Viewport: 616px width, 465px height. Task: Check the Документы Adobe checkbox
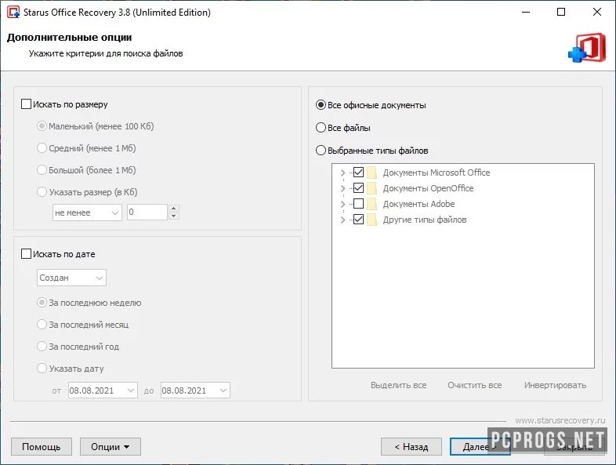pos(358,204)
